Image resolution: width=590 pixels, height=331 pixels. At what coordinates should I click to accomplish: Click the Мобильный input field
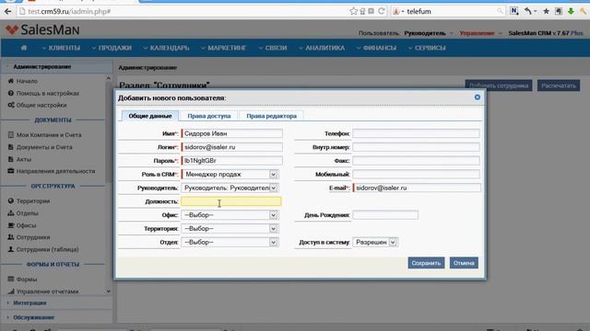pyautogui.click(x=416, y=174)
